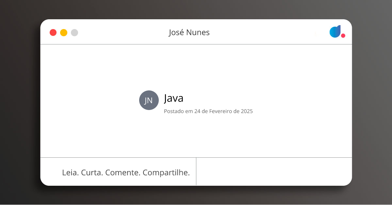
Task: Click the Leia action in the footer
Action: click(x=69, y=172)
